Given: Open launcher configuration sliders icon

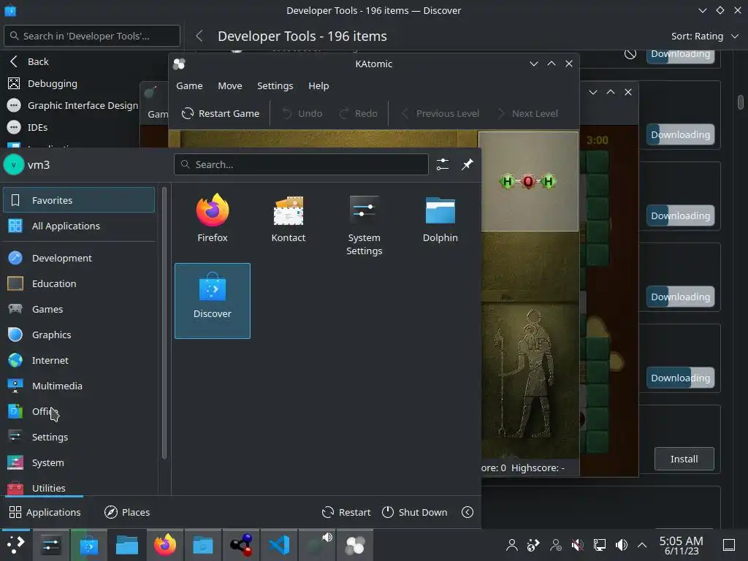Looking at the screenshot, I should (x=442, y=164).
